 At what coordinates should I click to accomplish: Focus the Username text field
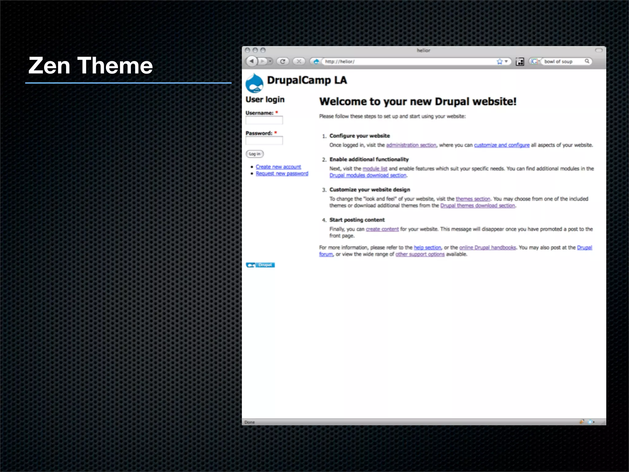264,120
